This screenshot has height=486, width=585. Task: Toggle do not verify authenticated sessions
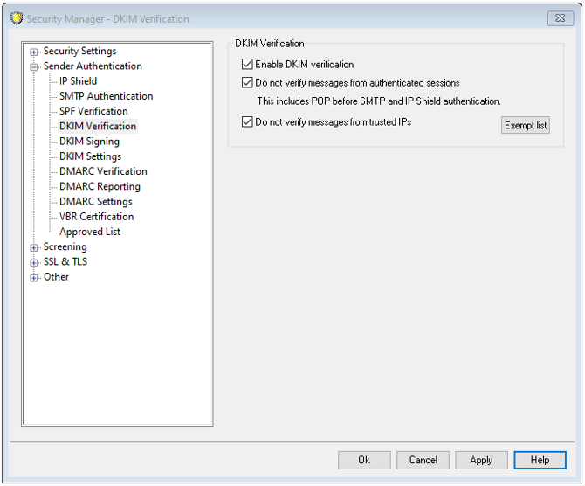pos(247,83)
